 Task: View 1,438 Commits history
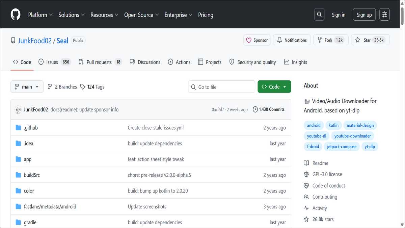(269, 109)
